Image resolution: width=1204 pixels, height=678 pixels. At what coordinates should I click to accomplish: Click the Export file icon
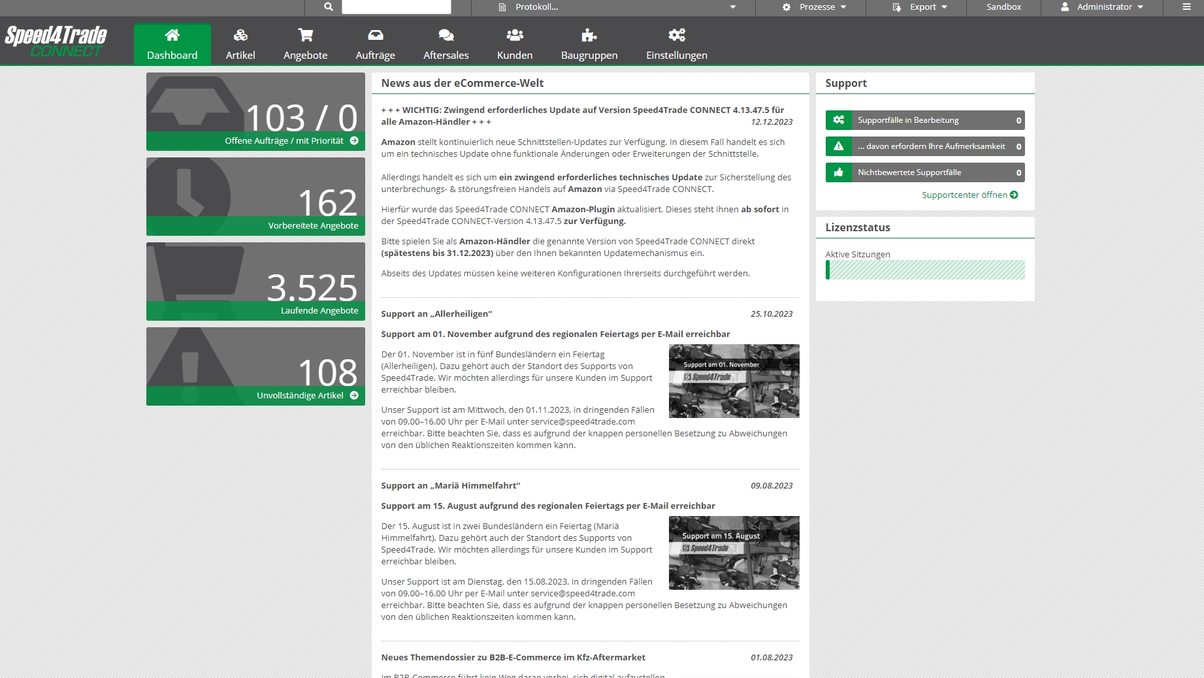click(896, 7)
